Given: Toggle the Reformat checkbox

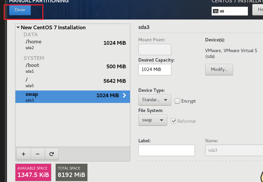Looking at the screenshot, I should [173, 121].
